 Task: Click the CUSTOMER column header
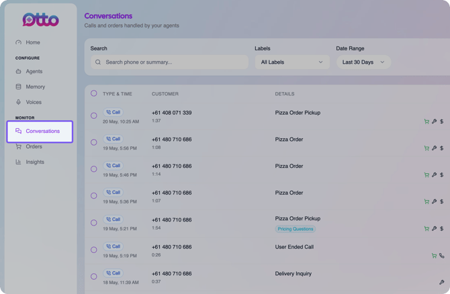pos(165,94)
